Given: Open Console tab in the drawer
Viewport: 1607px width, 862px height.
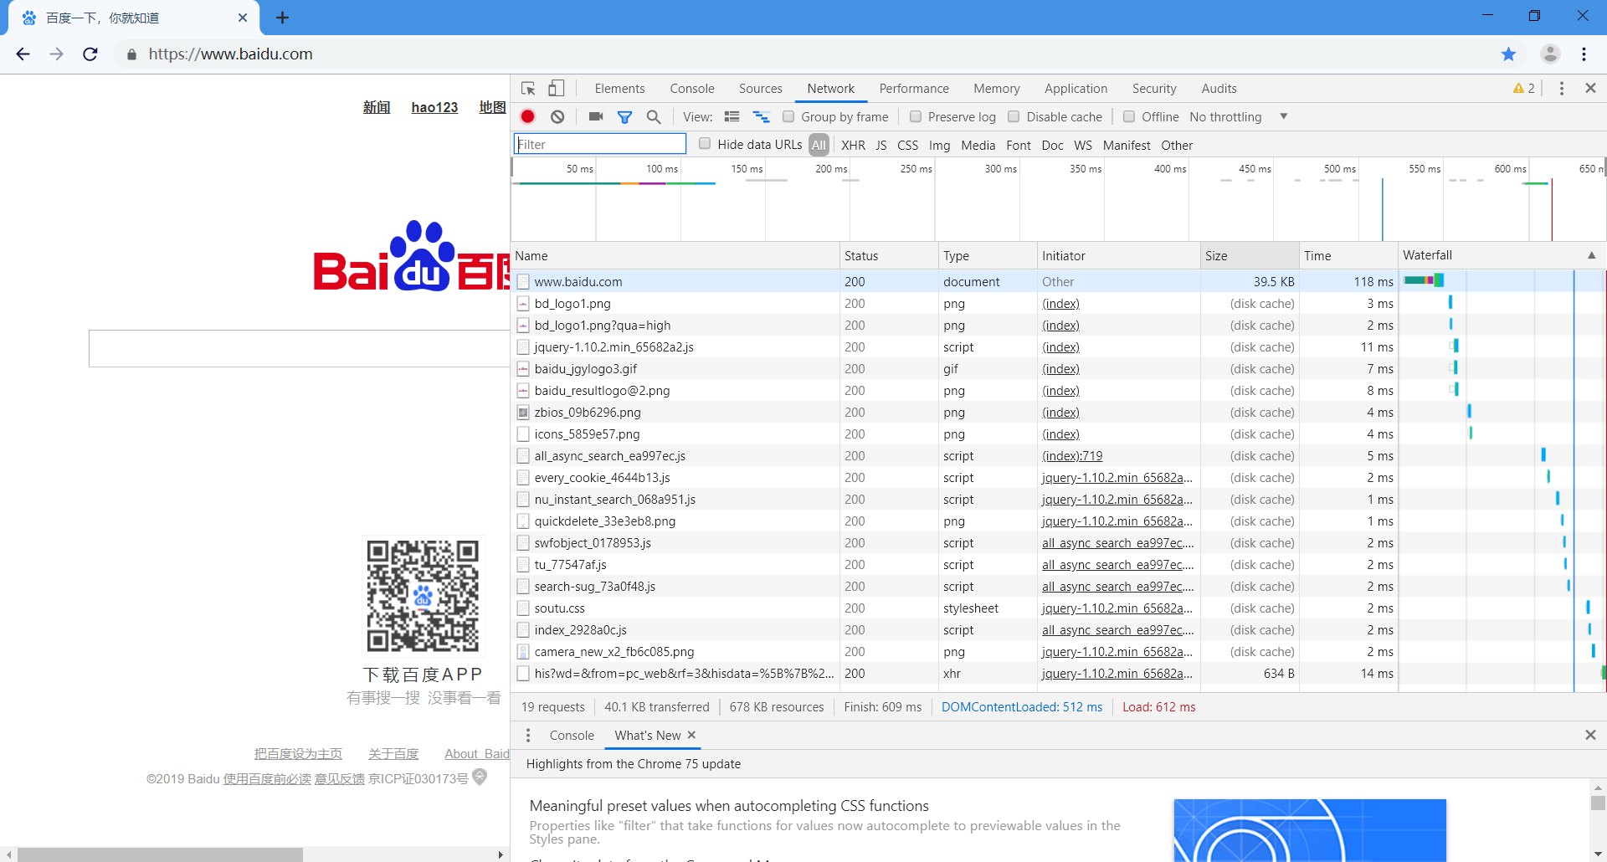Looking at the screenshot, I should point(572,735).
